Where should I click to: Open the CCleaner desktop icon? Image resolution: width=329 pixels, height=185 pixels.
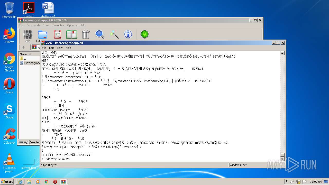[9, 136]
